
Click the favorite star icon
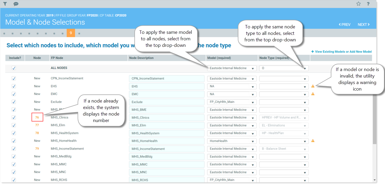[358, 4]
